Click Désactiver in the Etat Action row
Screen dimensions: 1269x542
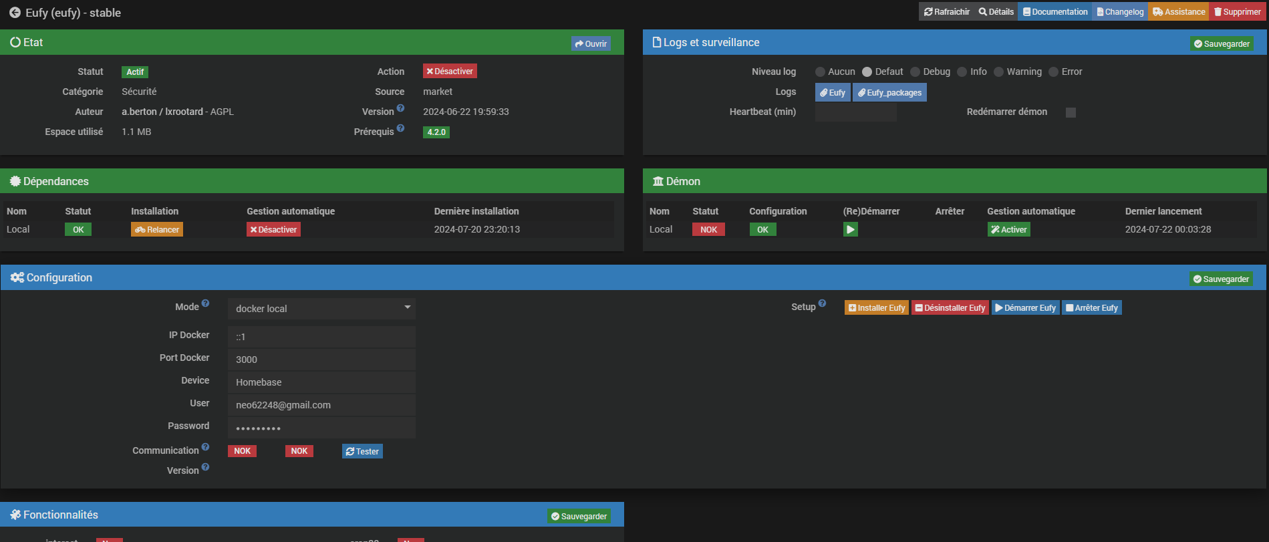(450, 72)
